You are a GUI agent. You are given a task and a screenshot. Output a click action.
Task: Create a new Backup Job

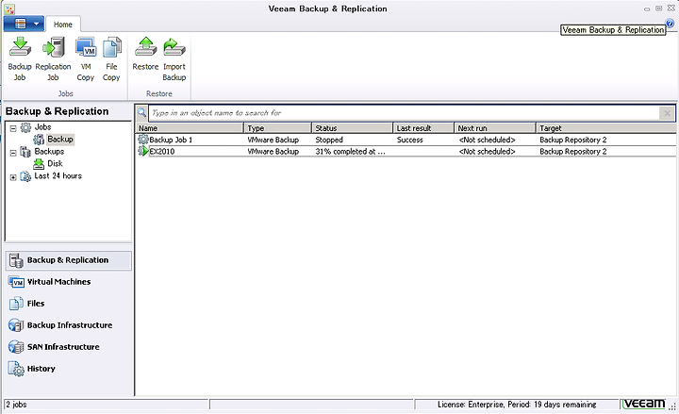[20, 59]
